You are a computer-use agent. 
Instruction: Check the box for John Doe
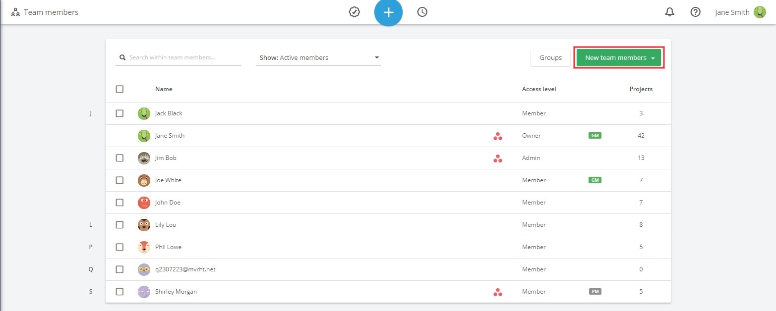[119, 203]
